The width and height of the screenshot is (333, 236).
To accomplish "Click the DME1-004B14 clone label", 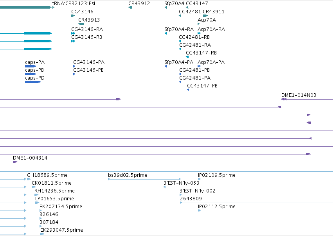I will [x=30, y=158].
